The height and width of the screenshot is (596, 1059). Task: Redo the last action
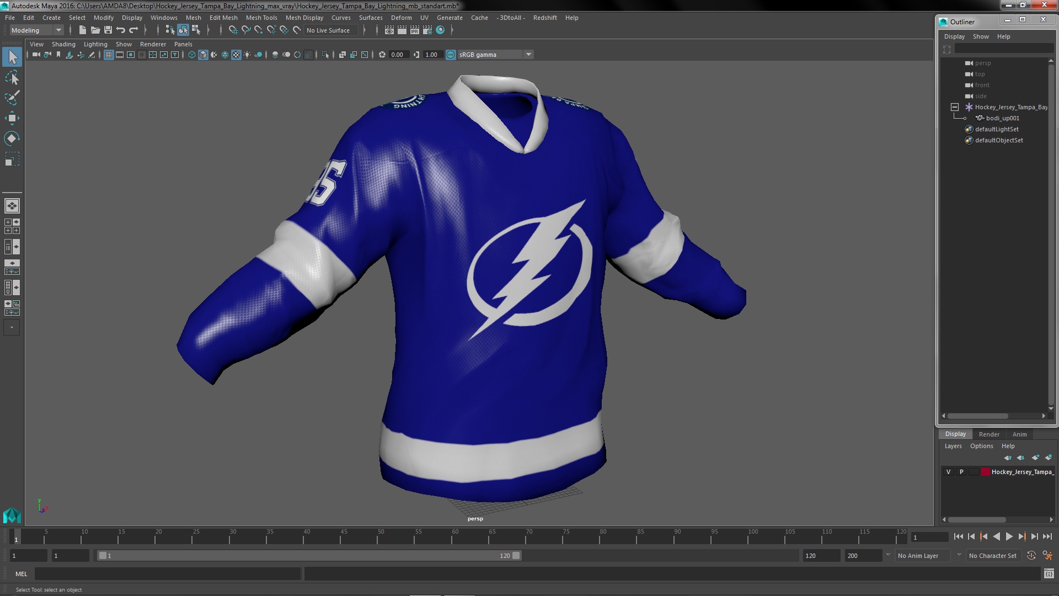133,30
